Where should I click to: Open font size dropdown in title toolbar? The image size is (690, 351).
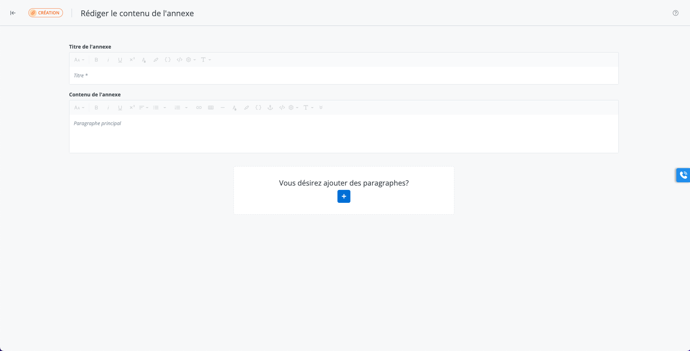click(x=79, y=60)
